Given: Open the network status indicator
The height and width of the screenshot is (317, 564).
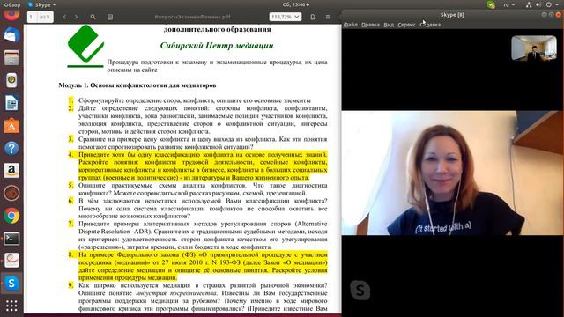Looking at the screenshot, I should (529, 4).
